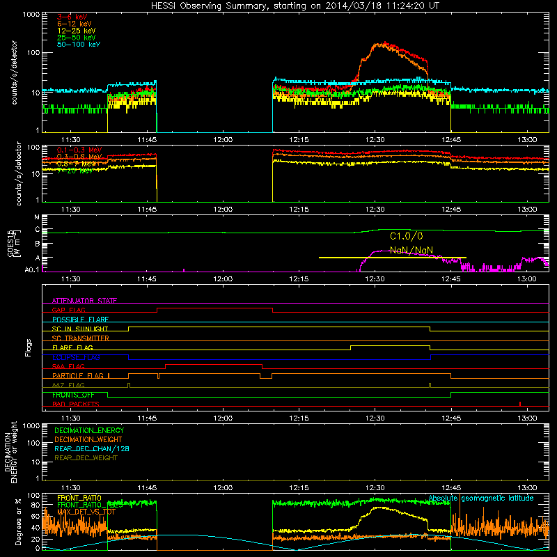
Task: Select the REAR_DEC_WEIGHT legend label
Action: tap(86, 458)
